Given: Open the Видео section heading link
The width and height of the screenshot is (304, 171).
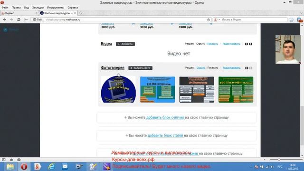Looking at the screenshot, I should tap(106, 44).
